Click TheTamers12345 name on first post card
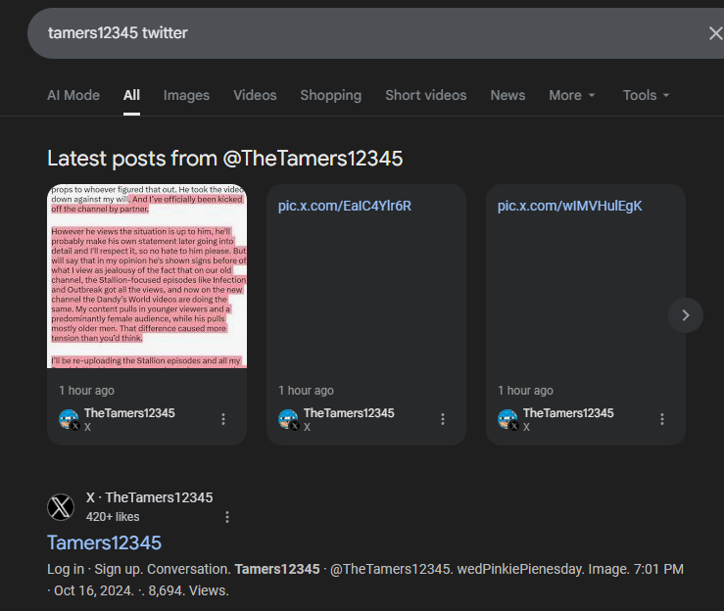Image resolution: width=724 pixels, height=611 pixels. tap(129, 413)
